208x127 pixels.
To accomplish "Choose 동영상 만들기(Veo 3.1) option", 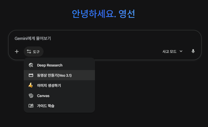I will pos(59,75).
